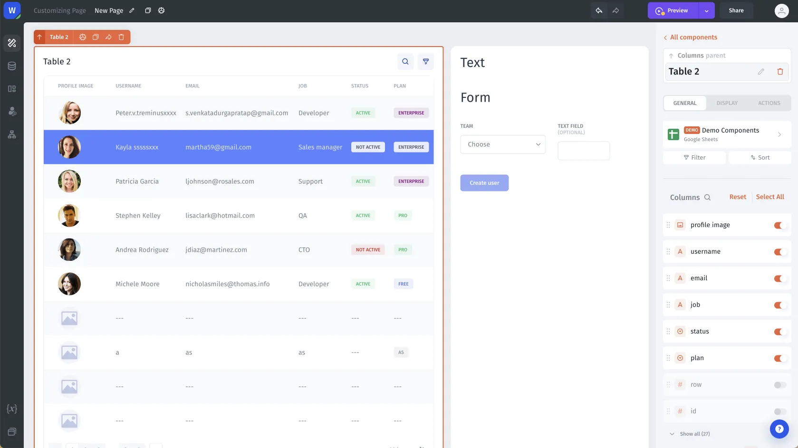This screenshot has height=448, width=798.
Task: Open the settings gear on Table 2 toolbar
Action: pos(83,37)
